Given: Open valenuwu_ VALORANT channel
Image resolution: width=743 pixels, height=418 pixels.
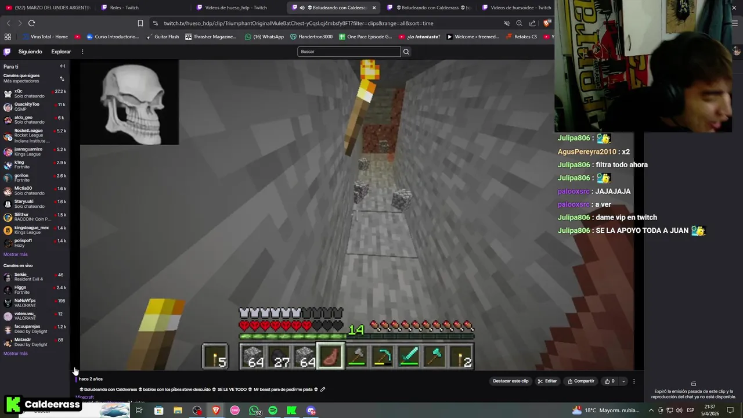Looking at the screenshot, I should (35, 316).
